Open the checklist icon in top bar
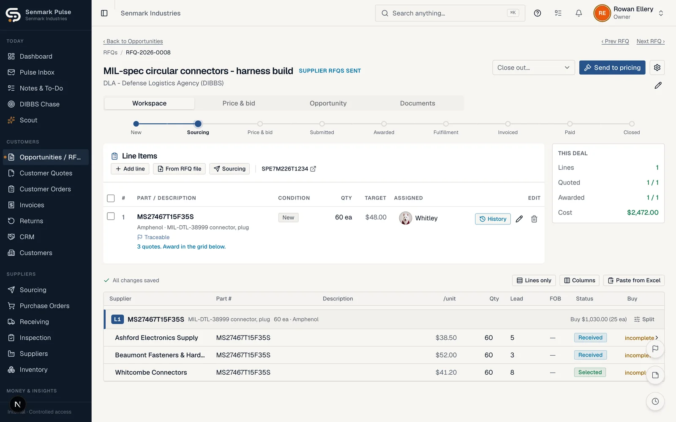This screenshot has width=676, height=422. pos(558,13)
